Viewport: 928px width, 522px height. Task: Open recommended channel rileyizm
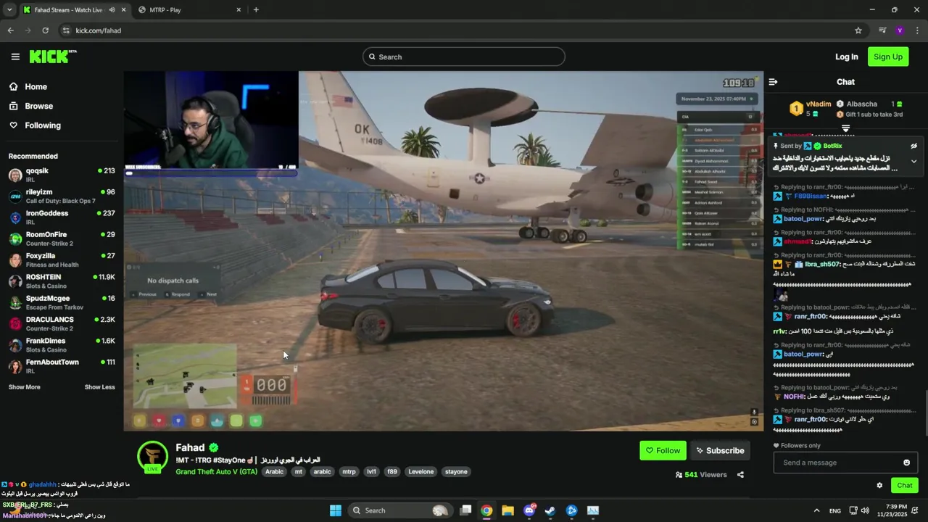(62, 196)
